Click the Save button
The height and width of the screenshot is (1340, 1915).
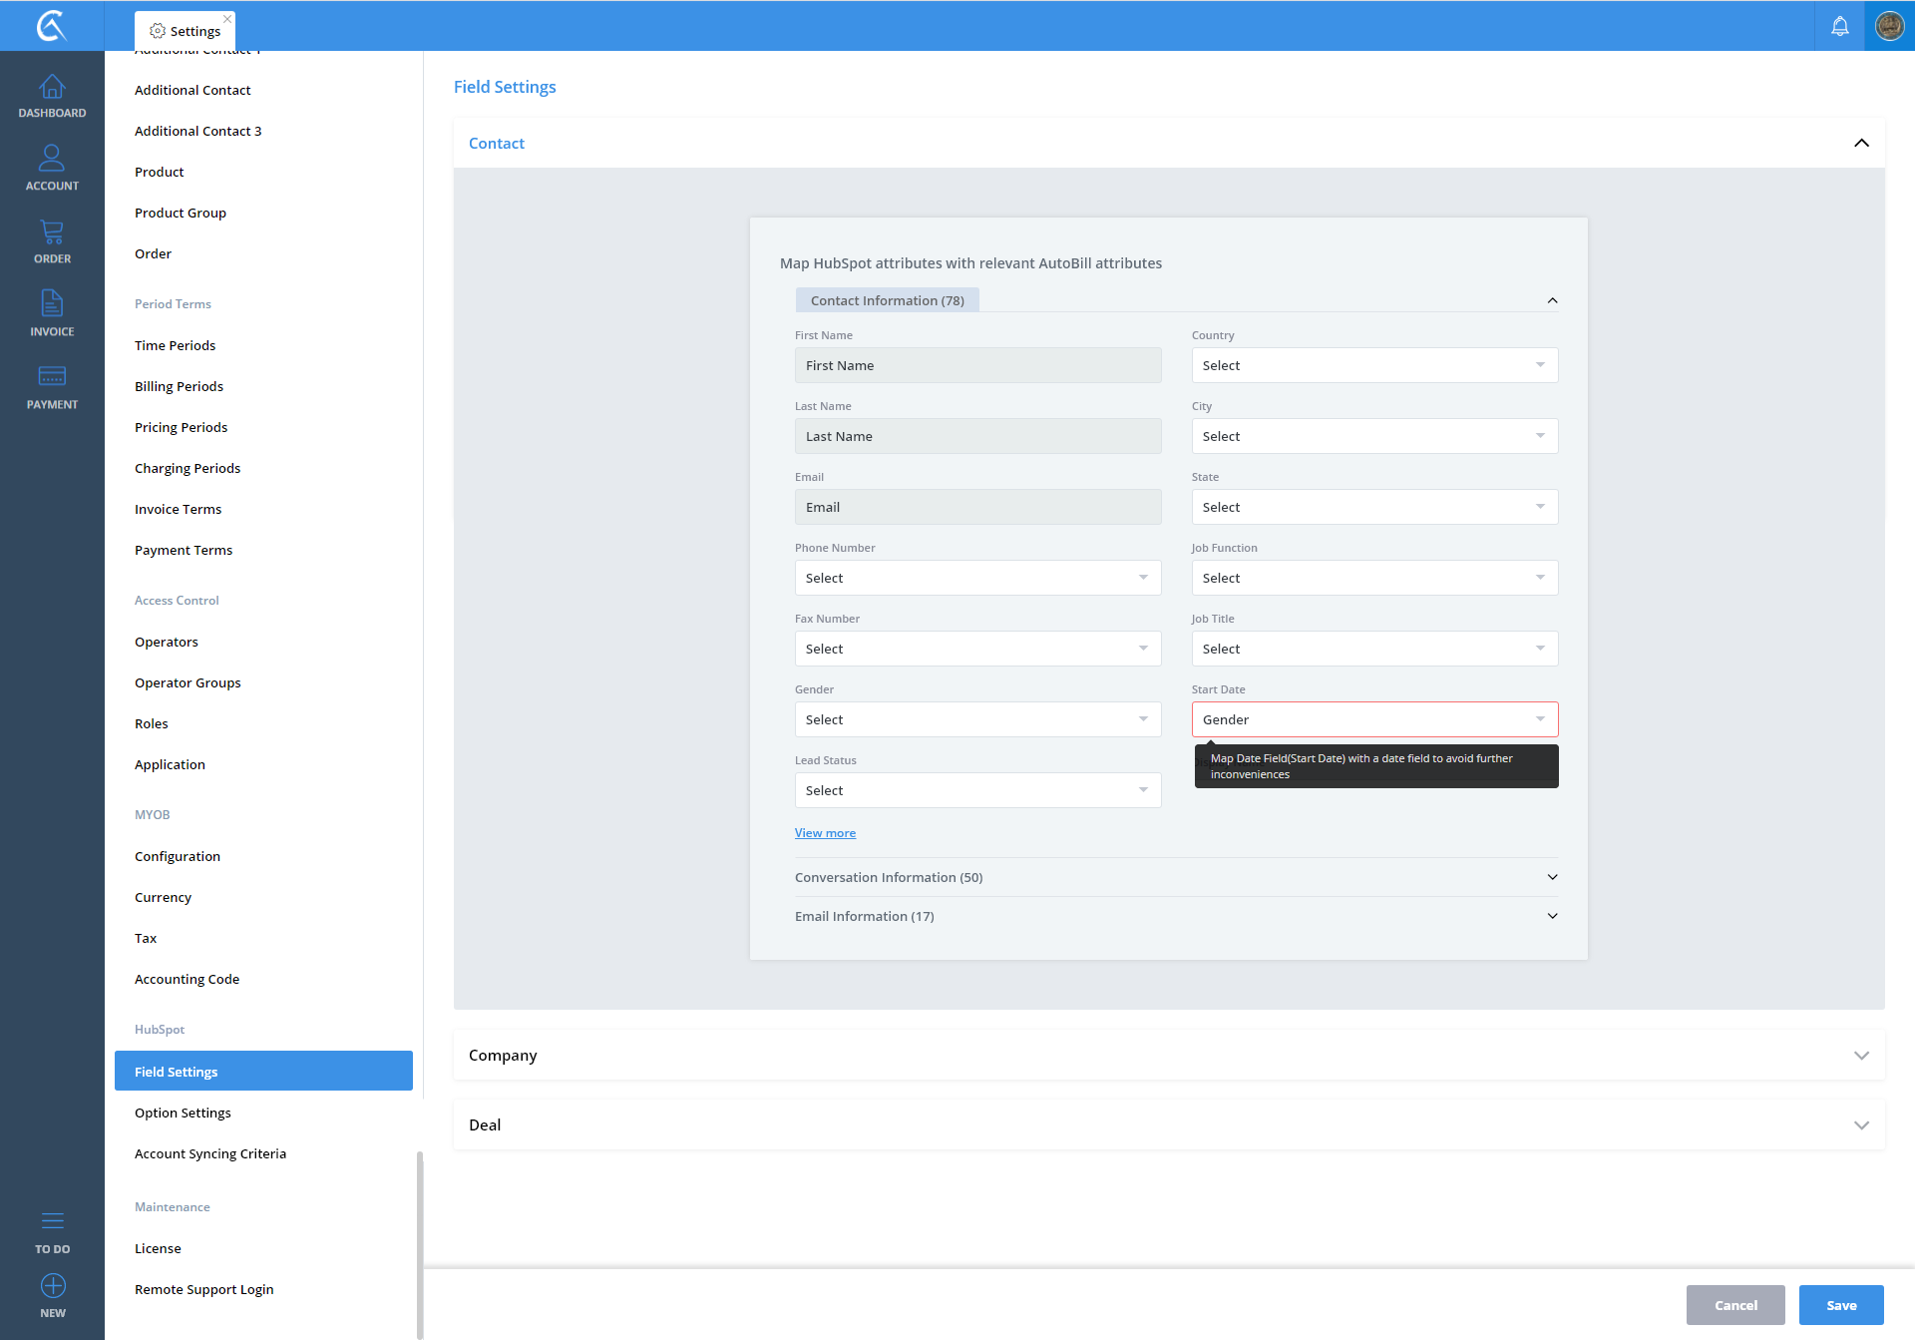click(x=1840, y=1305)
